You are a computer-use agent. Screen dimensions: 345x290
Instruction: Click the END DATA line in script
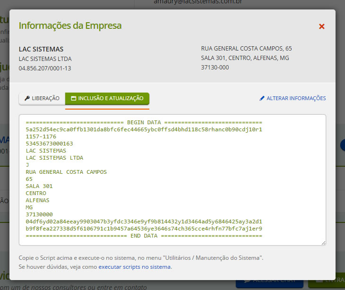144,236
